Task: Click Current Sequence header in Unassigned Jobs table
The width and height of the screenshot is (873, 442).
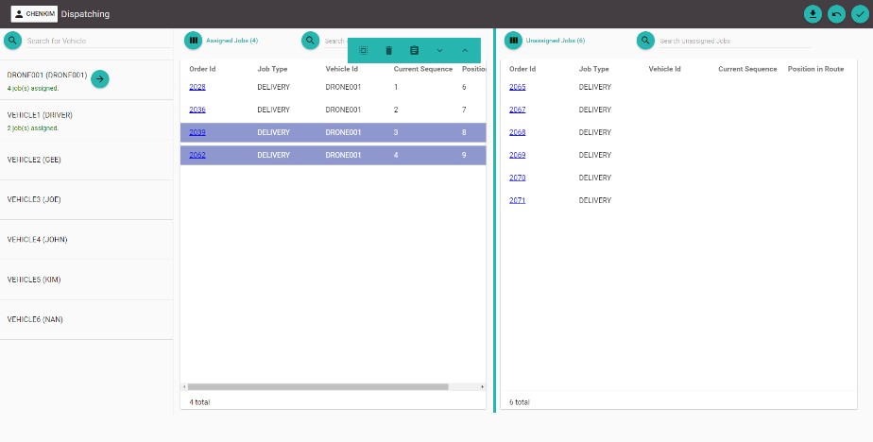Action: pyautogui.click(x=747, y=69)
